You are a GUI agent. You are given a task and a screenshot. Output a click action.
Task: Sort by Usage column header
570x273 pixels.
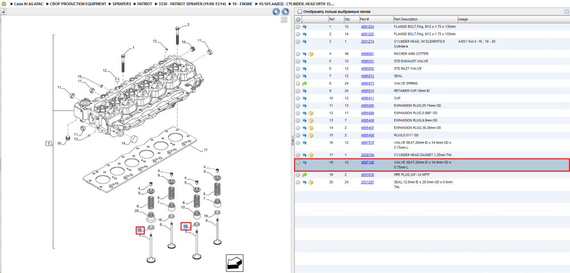[x=514, y=19]
